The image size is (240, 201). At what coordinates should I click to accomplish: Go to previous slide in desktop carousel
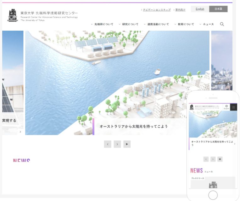(108, 144)
